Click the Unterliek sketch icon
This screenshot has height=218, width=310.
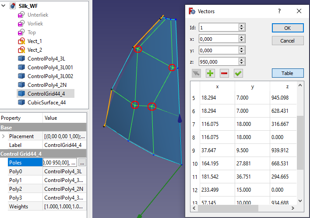click(x=21, y=15)
